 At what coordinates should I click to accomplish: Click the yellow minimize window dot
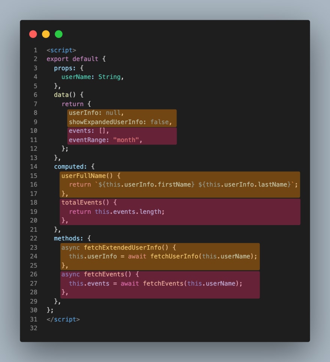click(x=46, y=34)
